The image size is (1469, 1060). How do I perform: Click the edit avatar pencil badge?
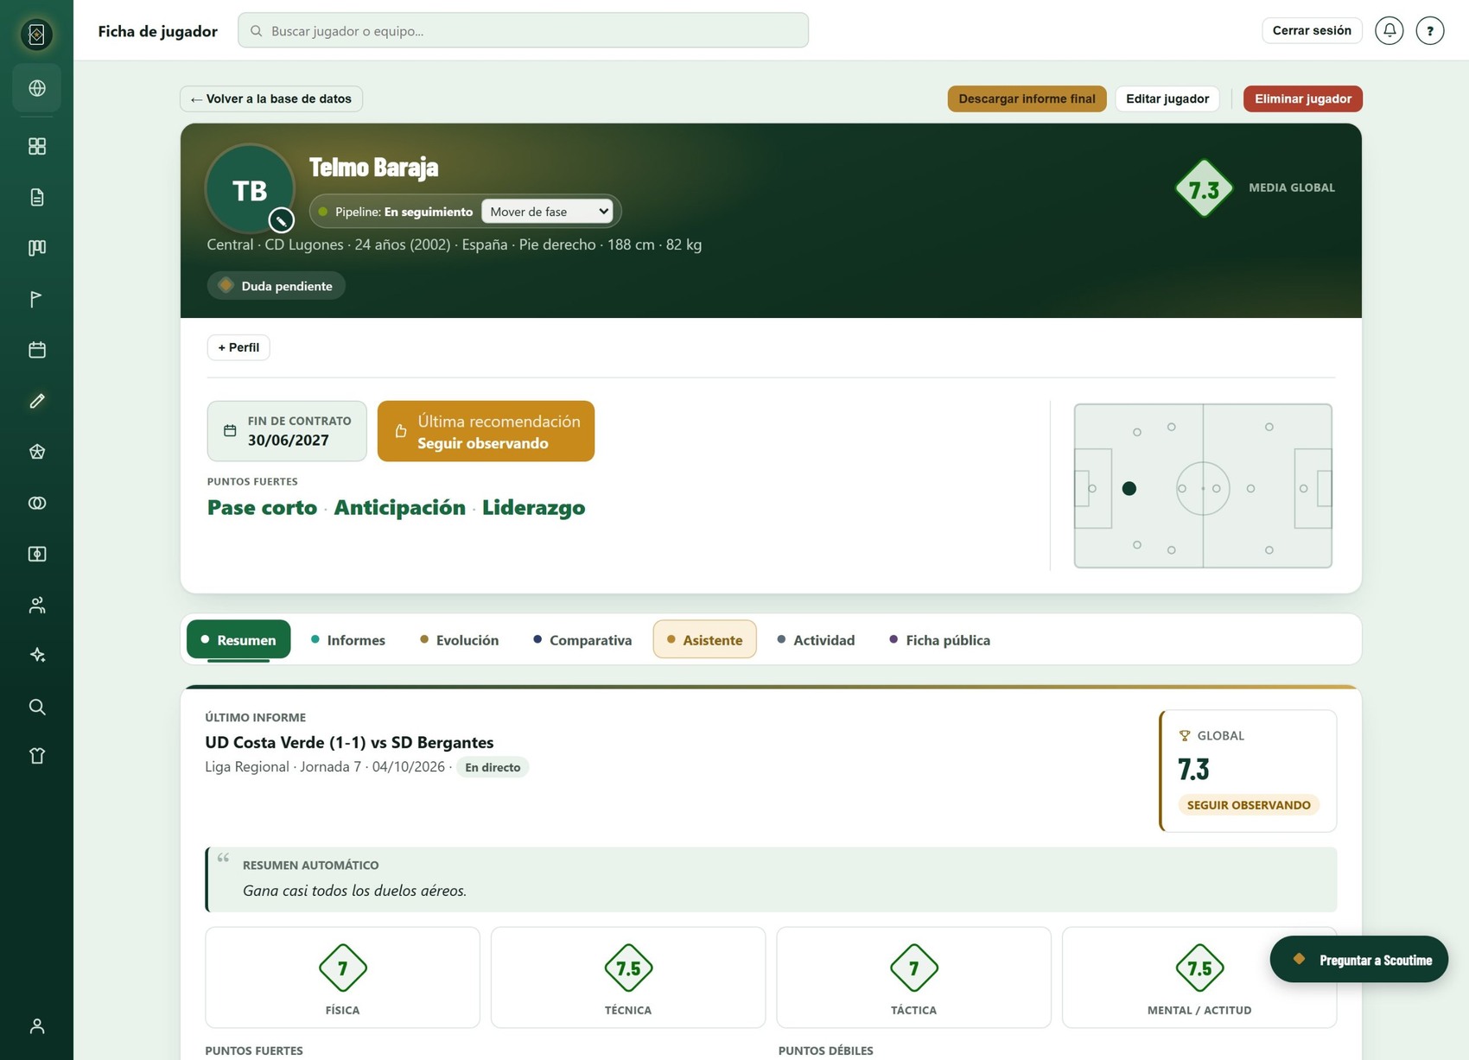[281, 220]
